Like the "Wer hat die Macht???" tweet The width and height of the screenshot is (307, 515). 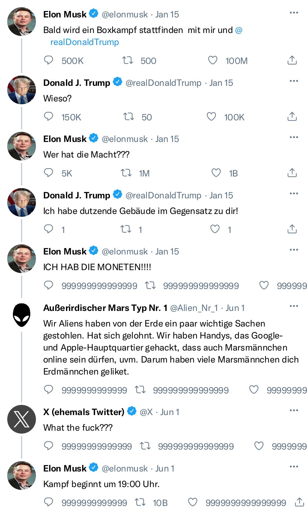216,173
